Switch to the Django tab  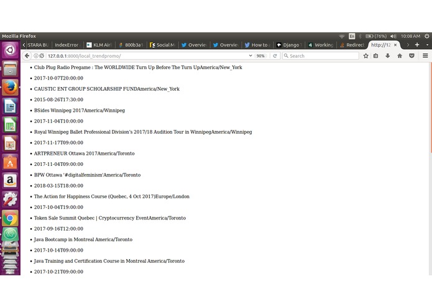point(289,45)
